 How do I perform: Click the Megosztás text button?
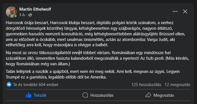pyautogui.click(x=164, y=95)
